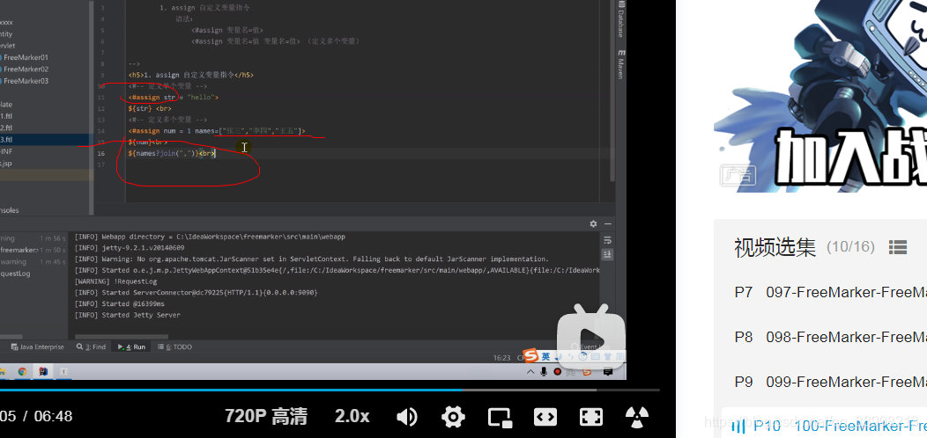
Task: Click the h5 heading code line
Action: point(191,75)
